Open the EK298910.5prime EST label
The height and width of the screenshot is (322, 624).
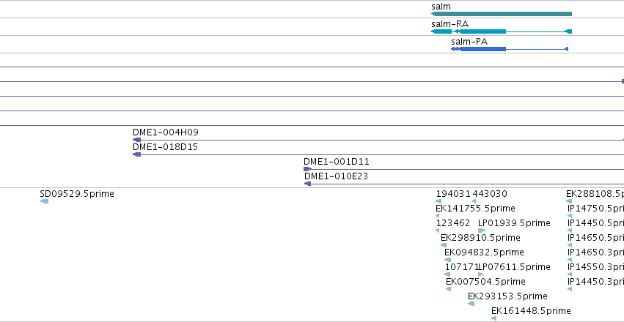click(480, 238)
